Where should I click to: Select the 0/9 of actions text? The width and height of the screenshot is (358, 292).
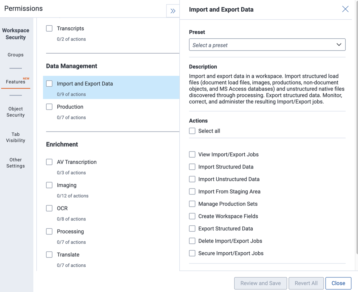tap(71, 94)
